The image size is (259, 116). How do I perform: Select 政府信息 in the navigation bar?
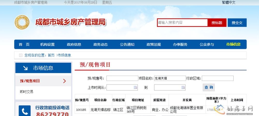(74, 44)
